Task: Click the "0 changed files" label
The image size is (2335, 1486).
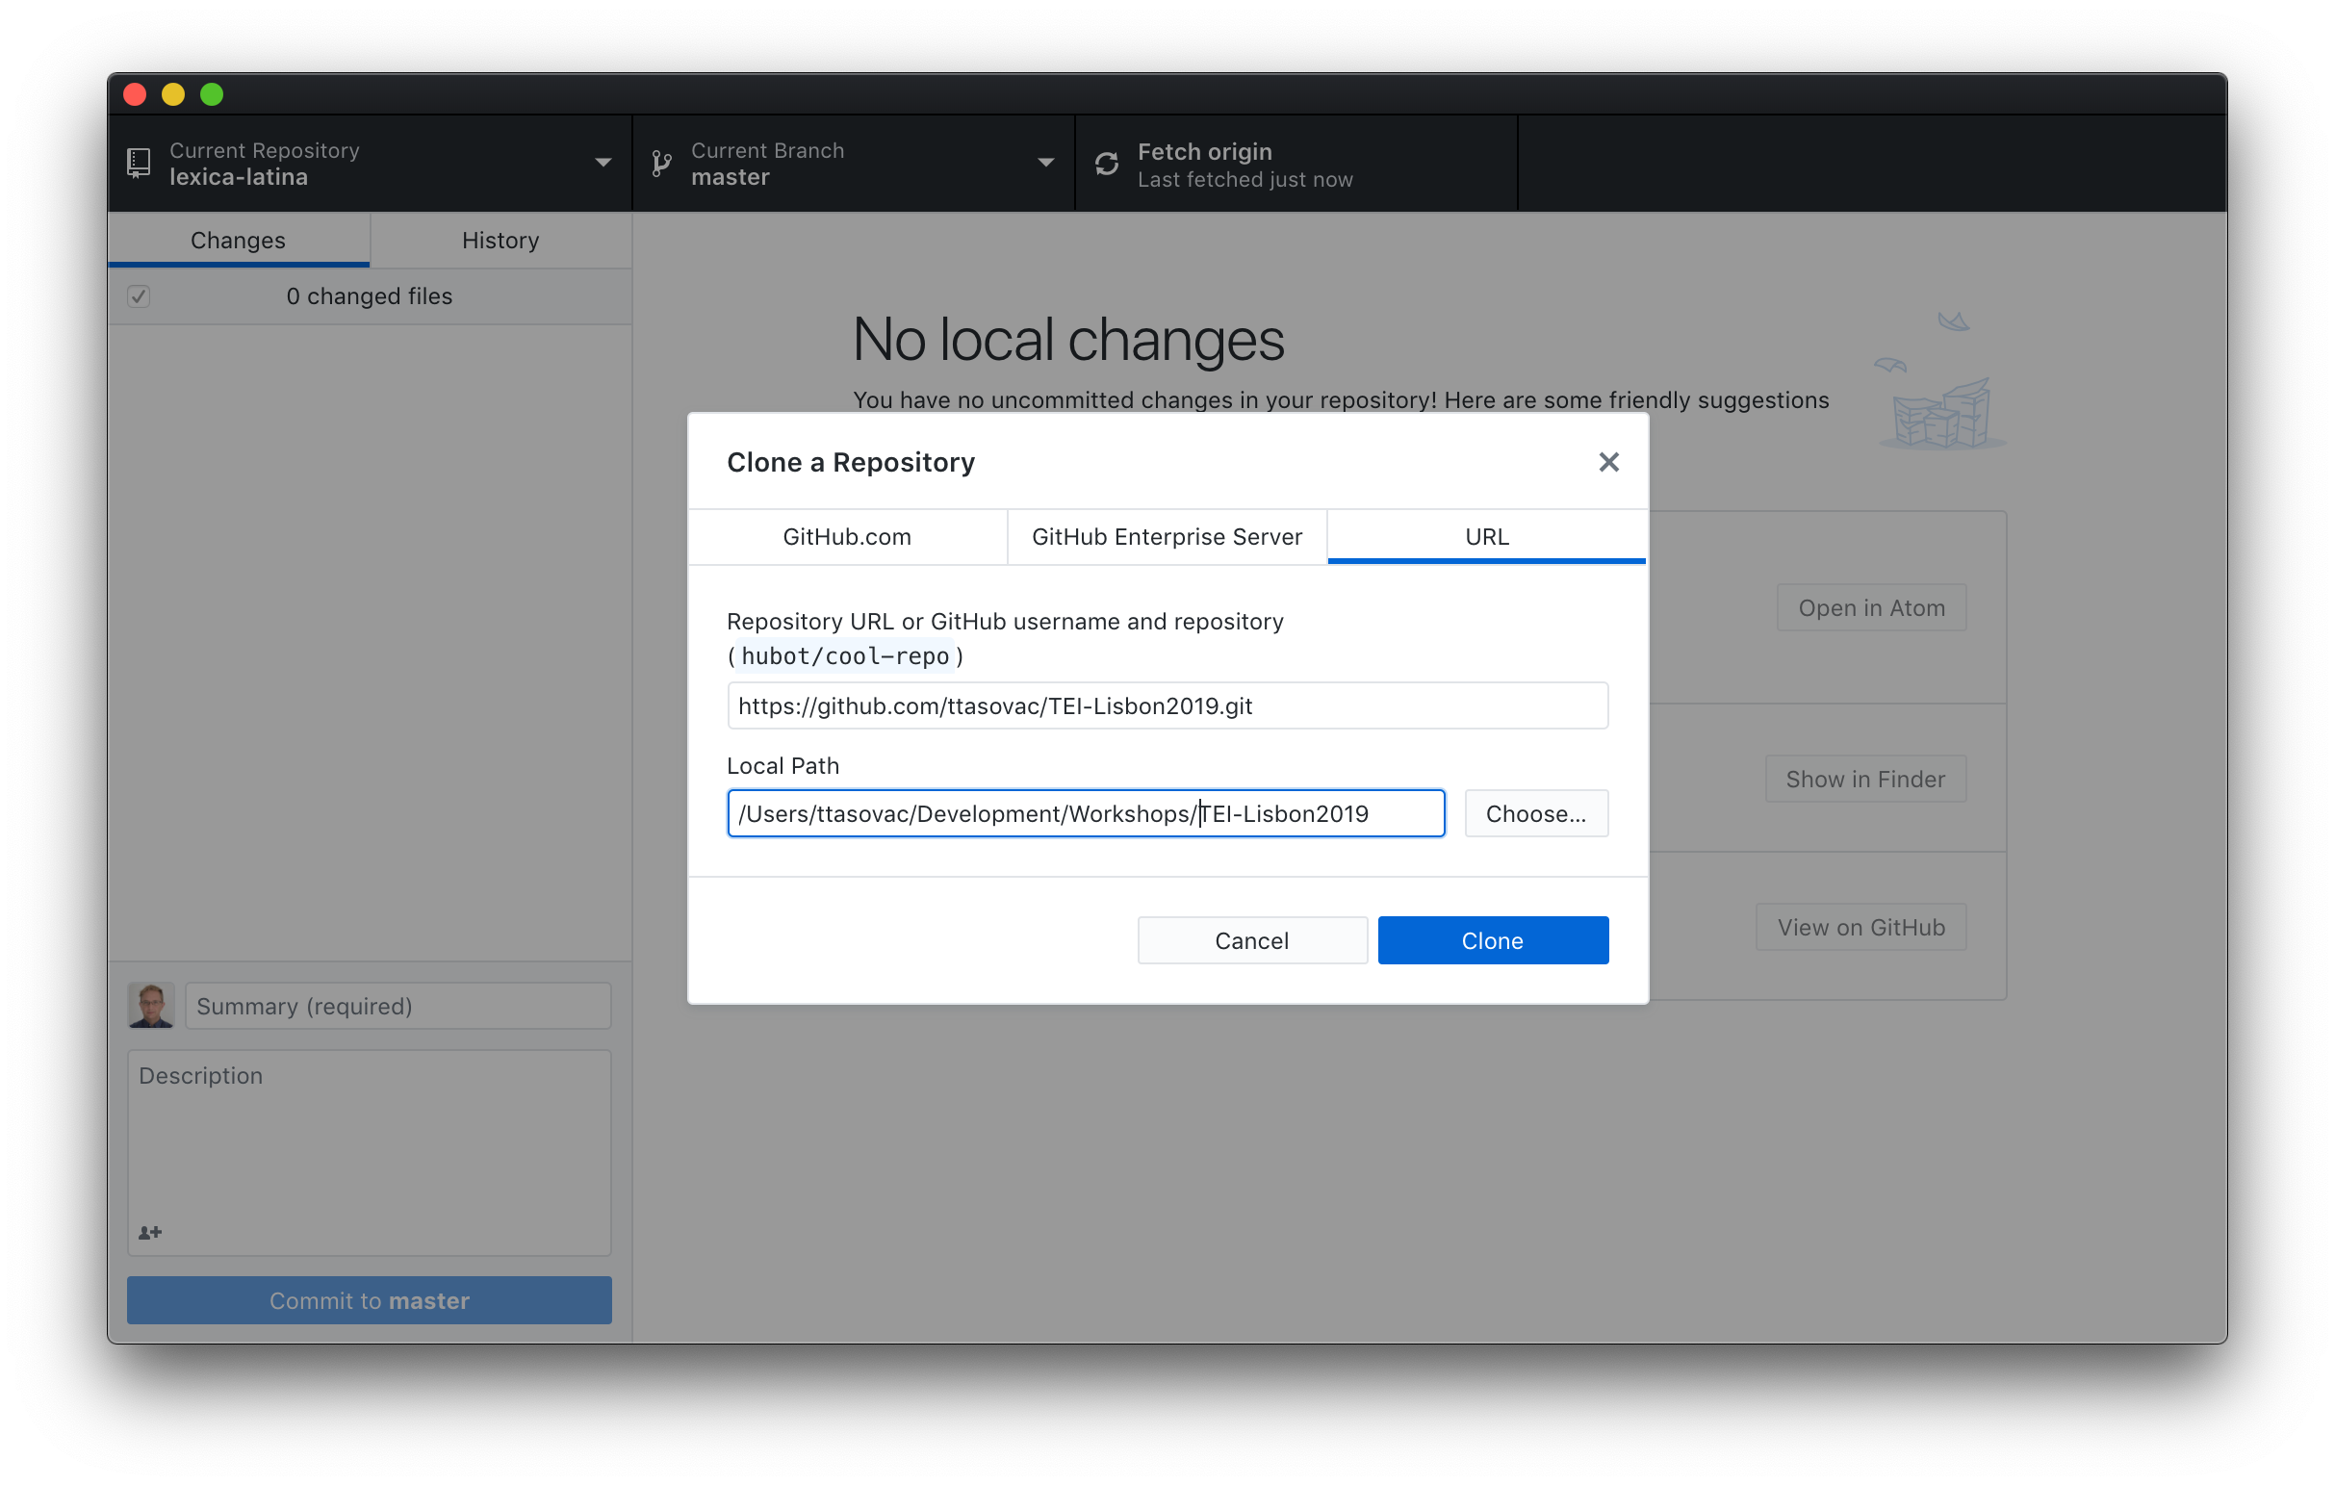Action: coord(370,295)
